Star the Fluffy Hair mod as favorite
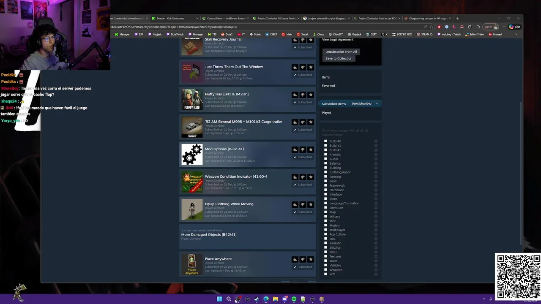541x304 pixels. [x=311, y=95]
